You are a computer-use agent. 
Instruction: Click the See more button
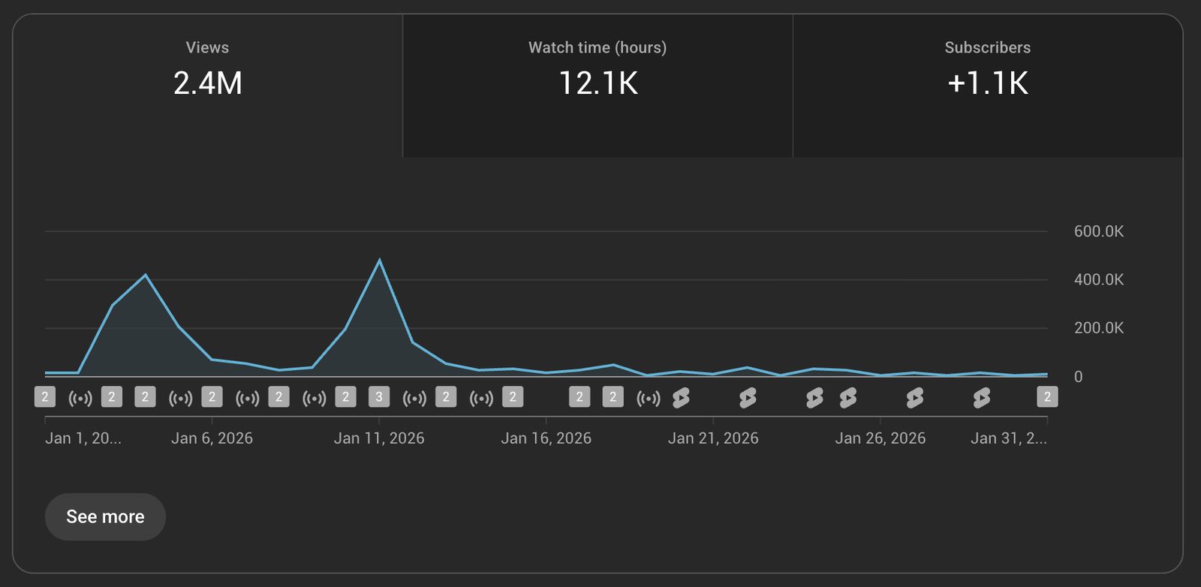pos(105,516)
